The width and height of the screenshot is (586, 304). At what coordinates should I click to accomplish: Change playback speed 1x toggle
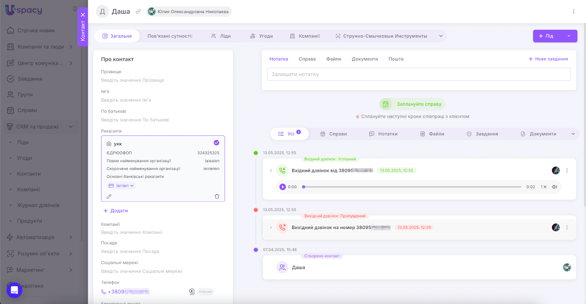(544, 187)
